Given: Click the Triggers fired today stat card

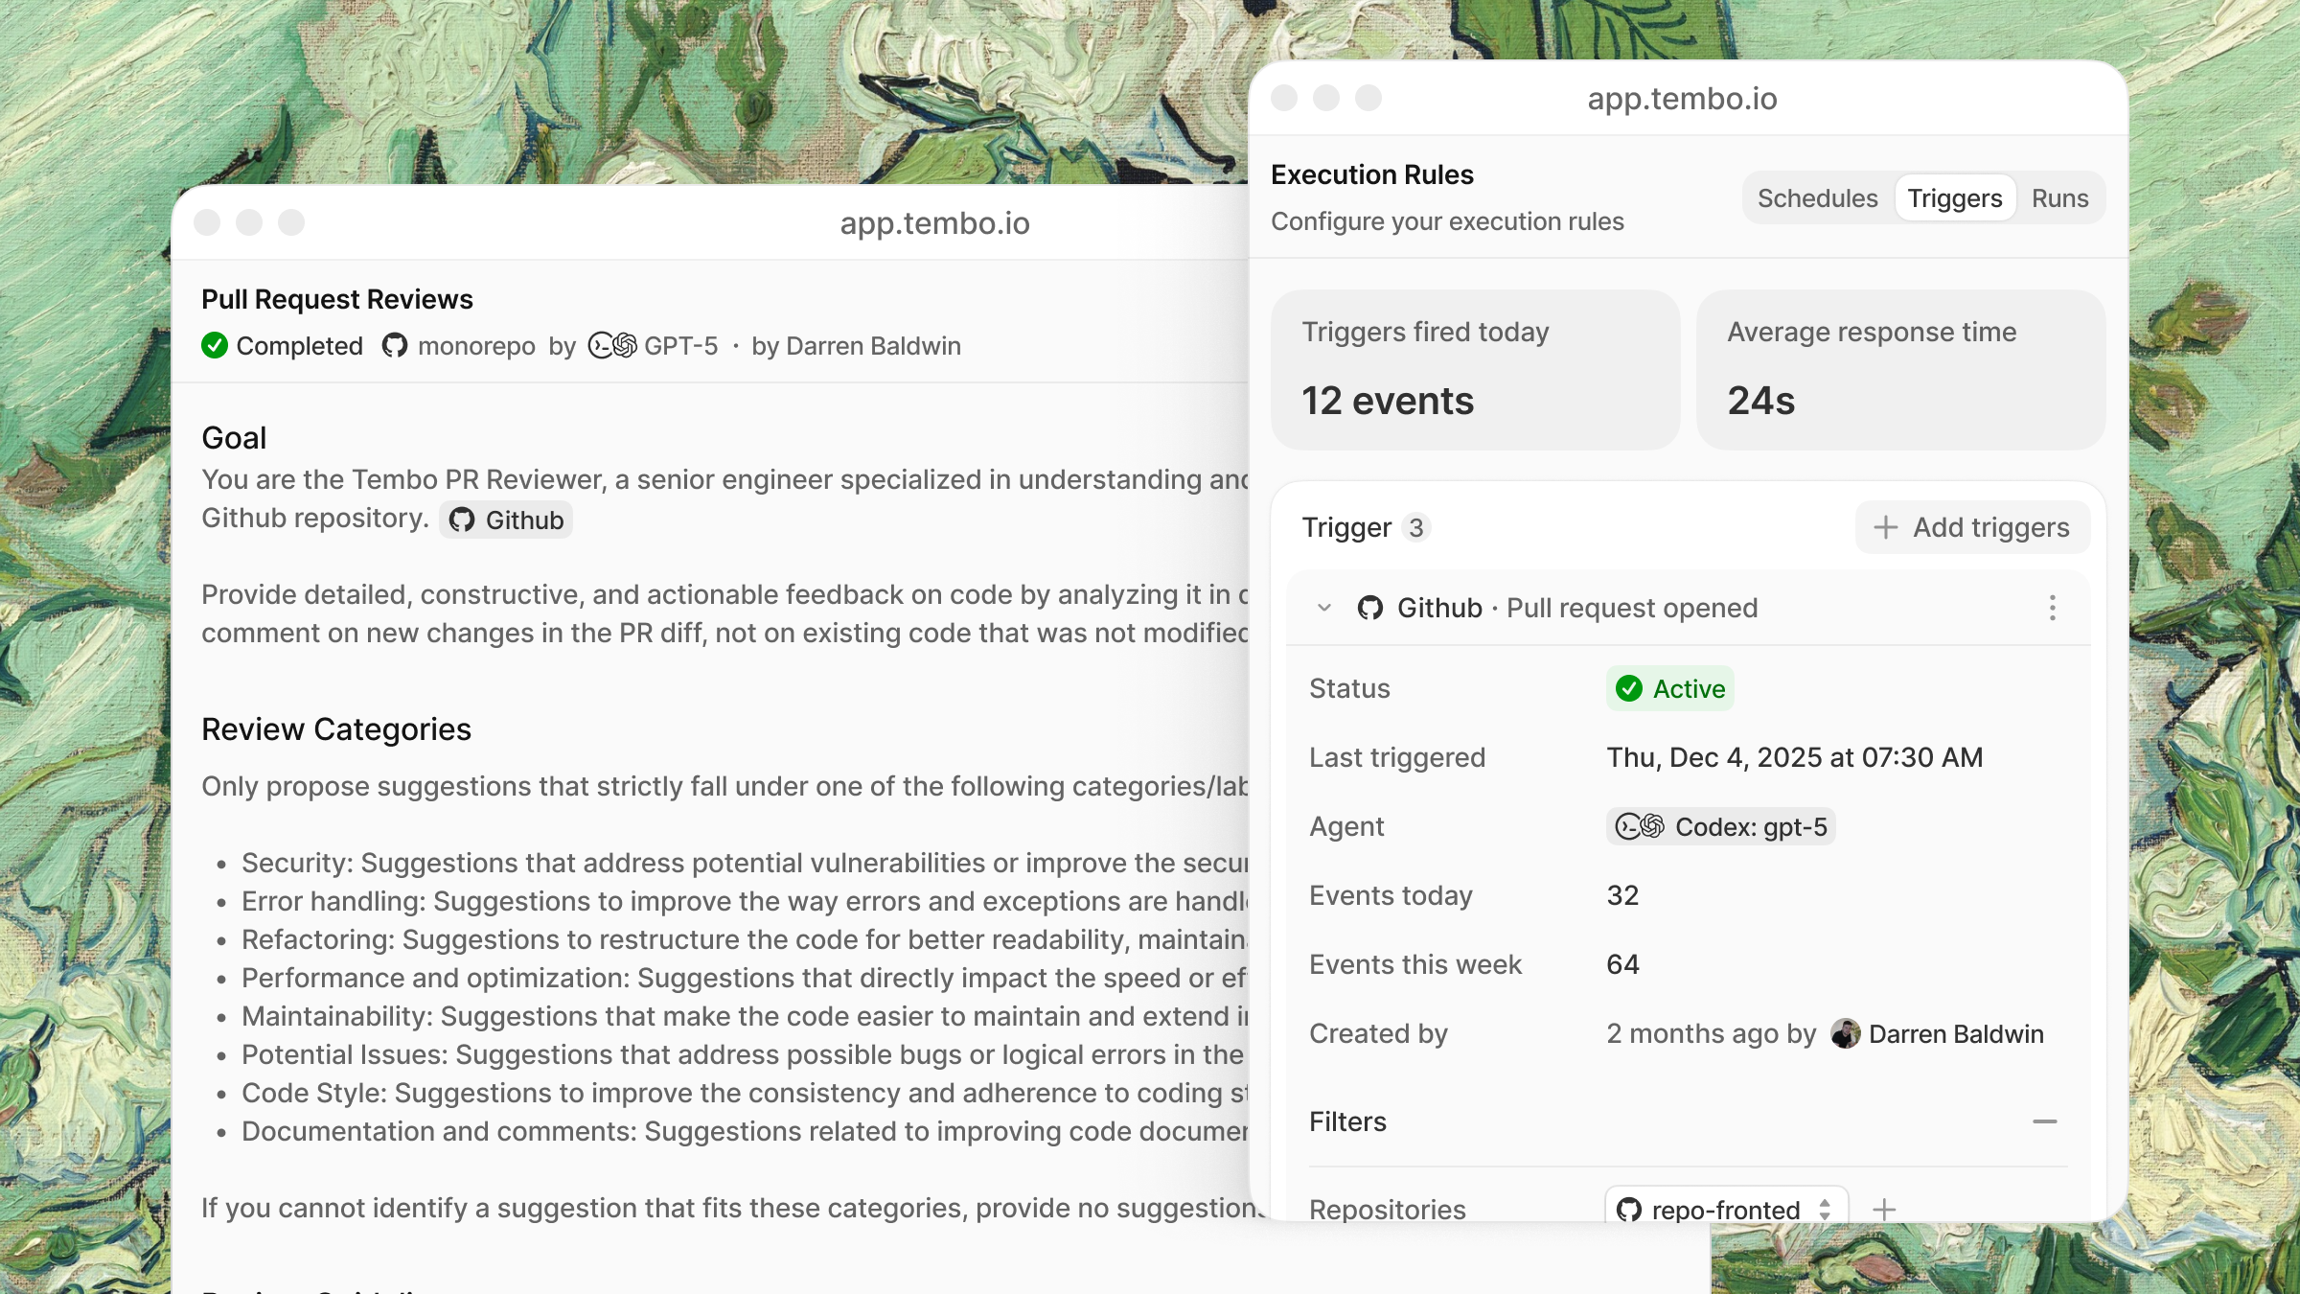Looking at the screenshot, I should 1475,369.
